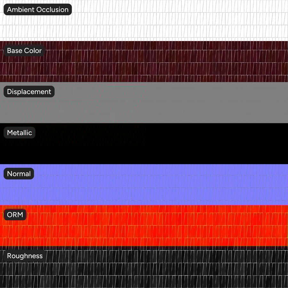This screenshot has height=288, width=288.
Task: Click the Base Color label
Action: point(24,51)
